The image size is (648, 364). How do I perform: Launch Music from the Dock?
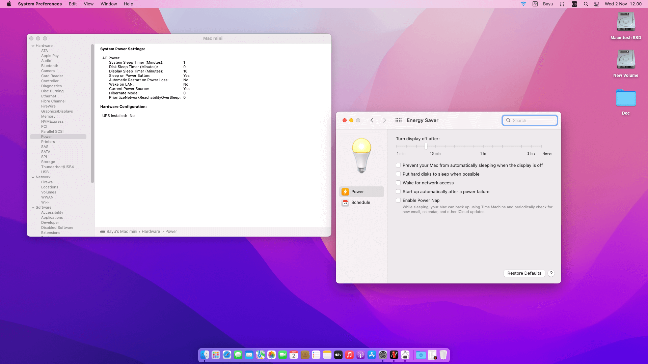pyautogui.click(x=349, y=355)
